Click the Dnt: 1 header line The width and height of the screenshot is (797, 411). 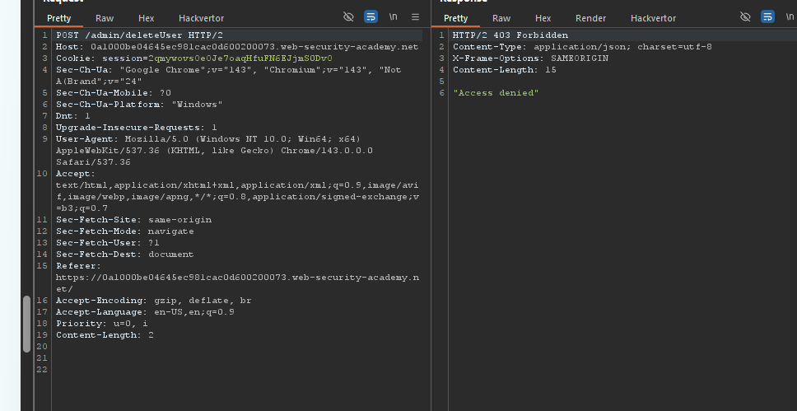[x=73, y=116]
